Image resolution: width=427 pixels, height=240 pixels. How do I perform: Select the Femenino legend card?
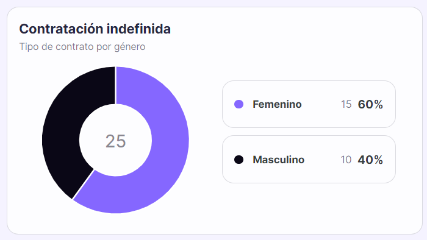tap(309, 104)
